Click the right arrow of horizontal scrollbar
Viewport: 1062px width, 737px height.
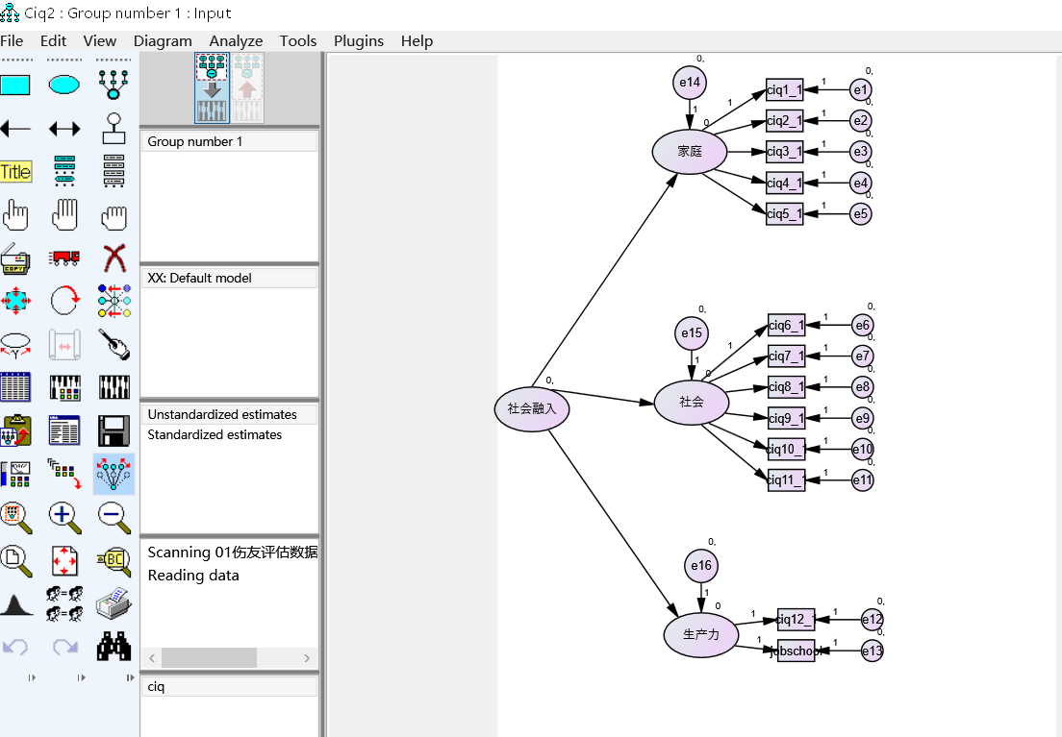pyautogui.click(x=306, y=658)
